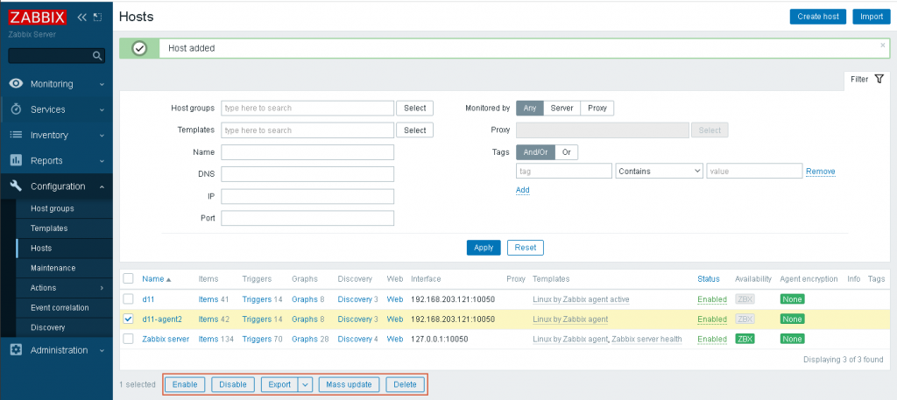This screenshot has width=897, height=400.
Task: Dismiss the Host added message with the X
Action: coord(883,45)
